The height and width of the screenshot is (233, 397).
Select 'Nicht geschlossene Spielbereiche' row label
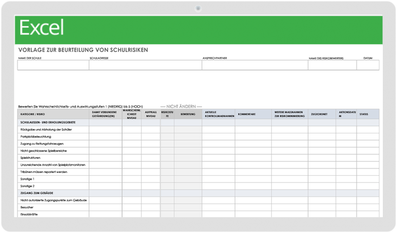click(44, 150)
